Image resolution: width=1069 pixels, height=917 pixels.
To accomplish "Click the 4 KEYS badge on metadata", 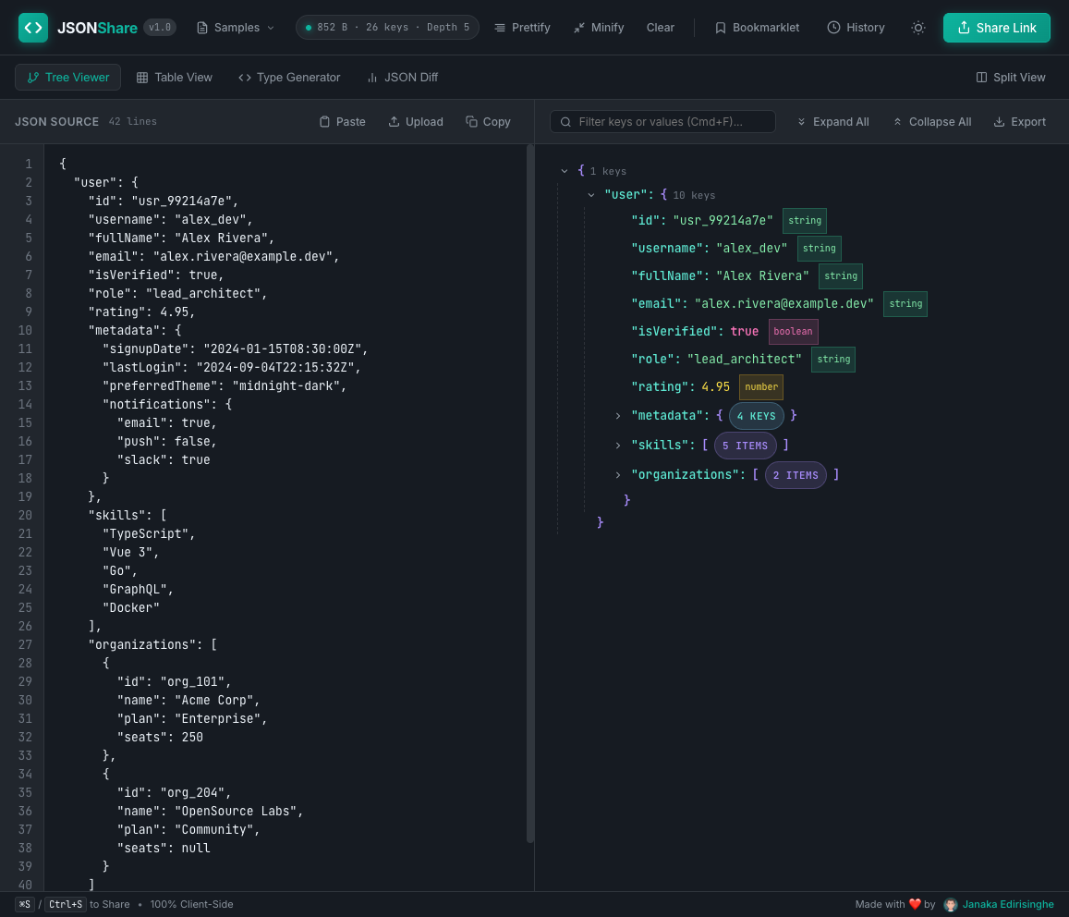I will pyautogui.click(x=756, y=416).
